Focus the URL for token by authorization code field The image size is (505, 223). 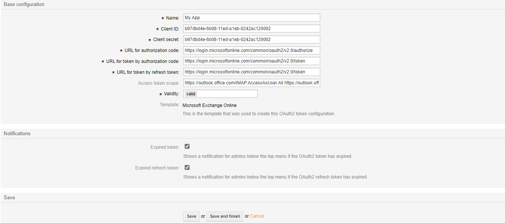click(251, 61)
